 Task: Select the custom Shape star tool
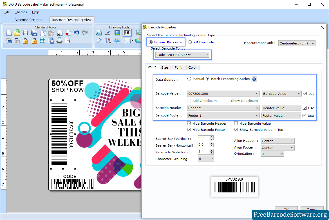[99, 41]
